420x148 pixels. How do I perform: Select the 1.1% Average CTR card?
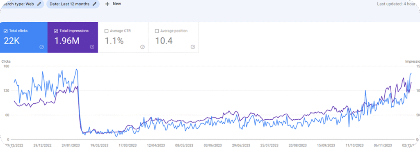(x=123, y=37)
